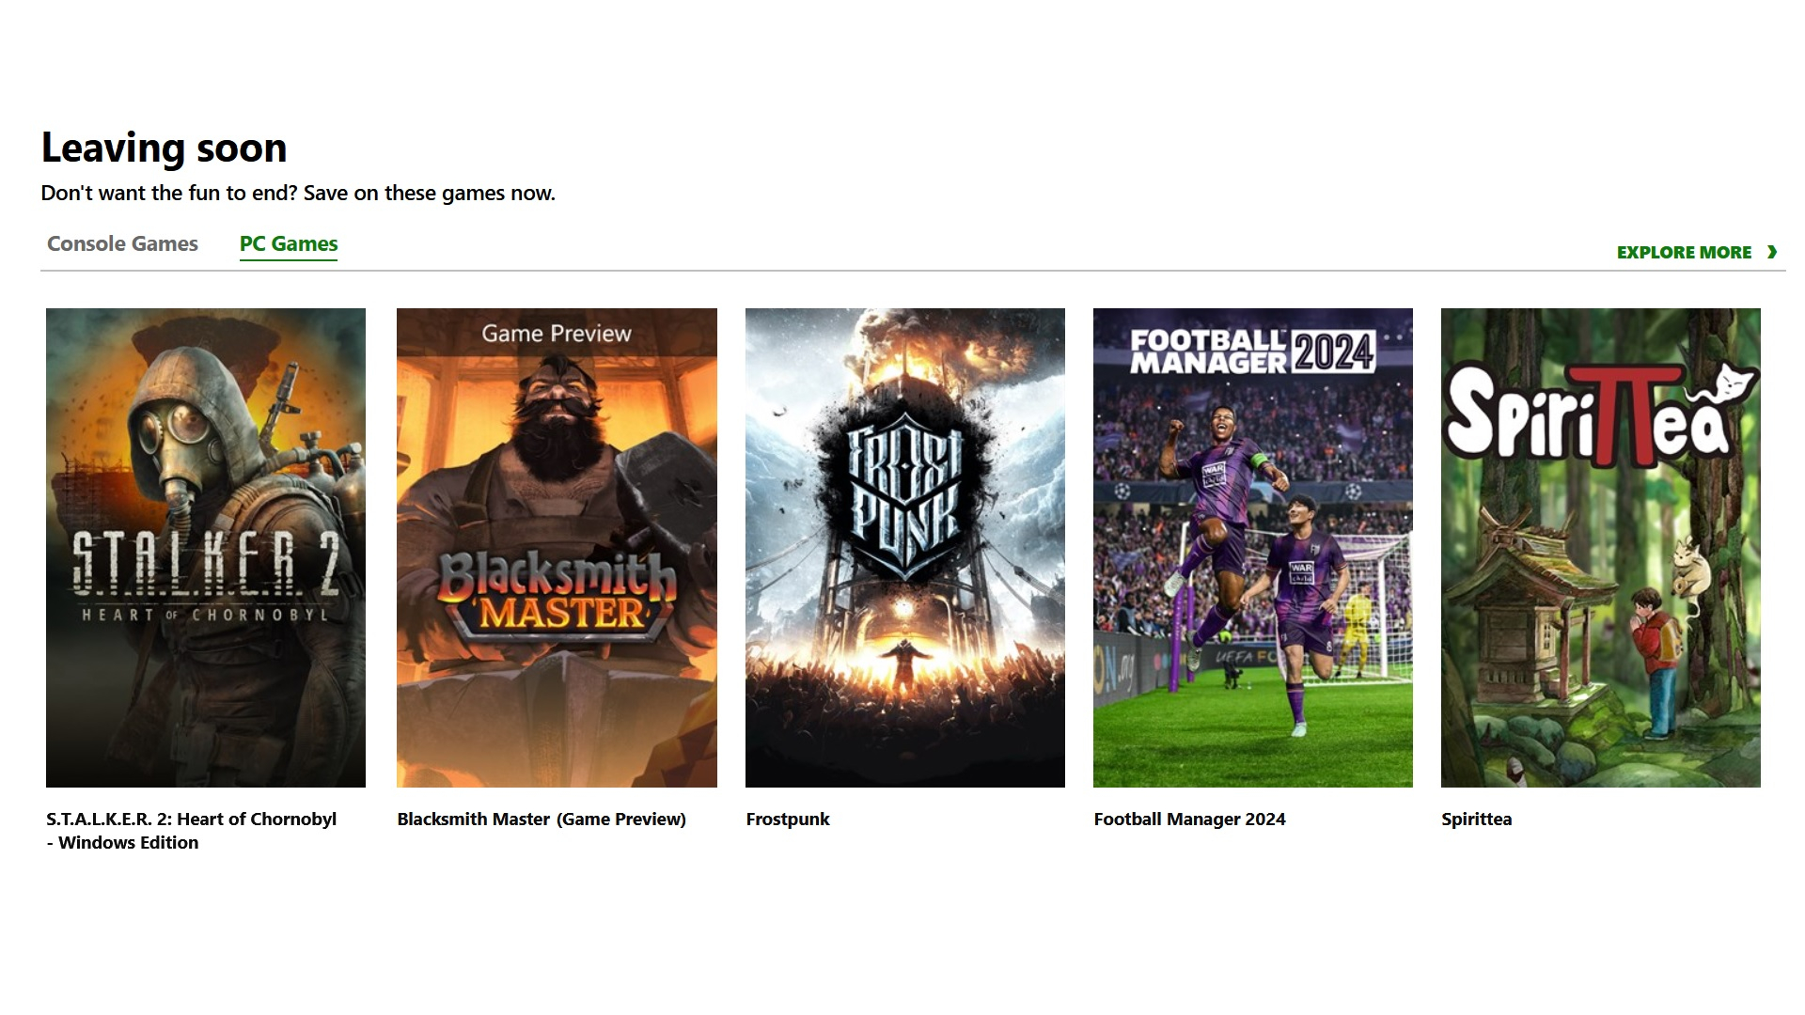Screen dimensions: 1805x1015
Task: Click the Frostpunk logo emblem on cover
Action: (904, 495)
